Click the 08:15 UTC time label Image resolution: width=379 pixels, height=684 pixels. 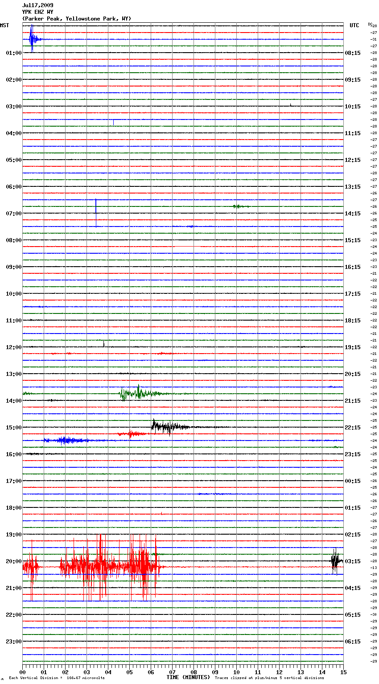(x=353, y=53)
